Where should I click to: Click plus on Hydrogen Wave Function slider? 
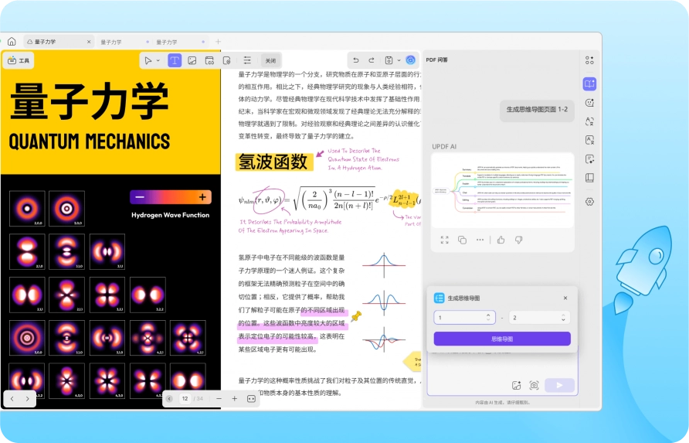click(202, 197)
